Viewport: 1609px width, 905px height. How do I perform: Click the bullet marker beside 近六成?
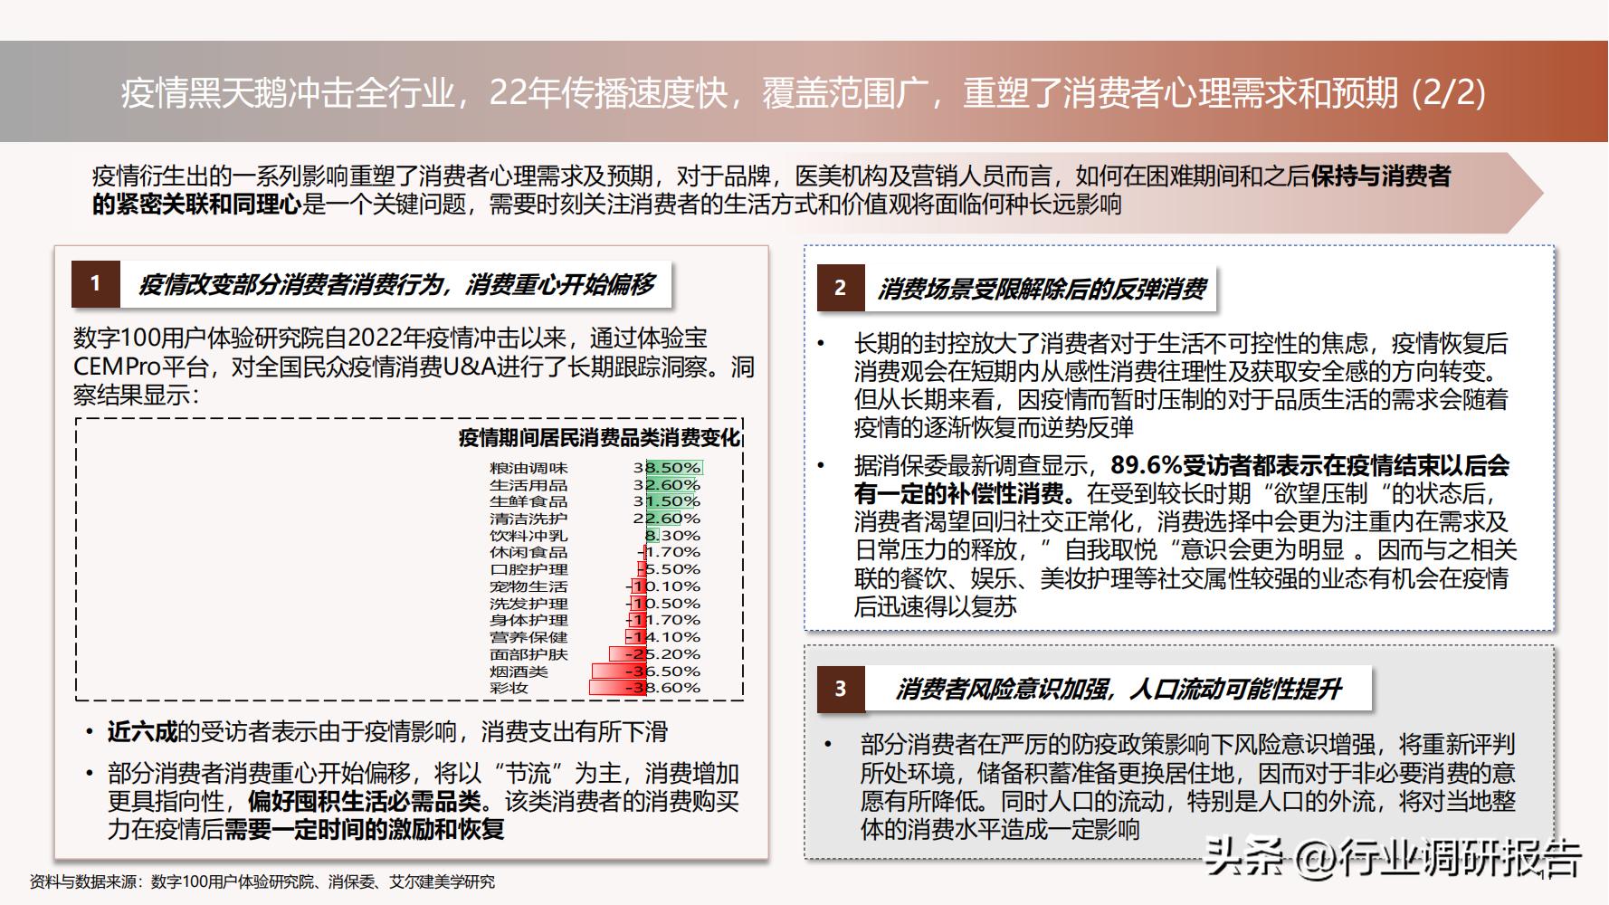(88, 732)
